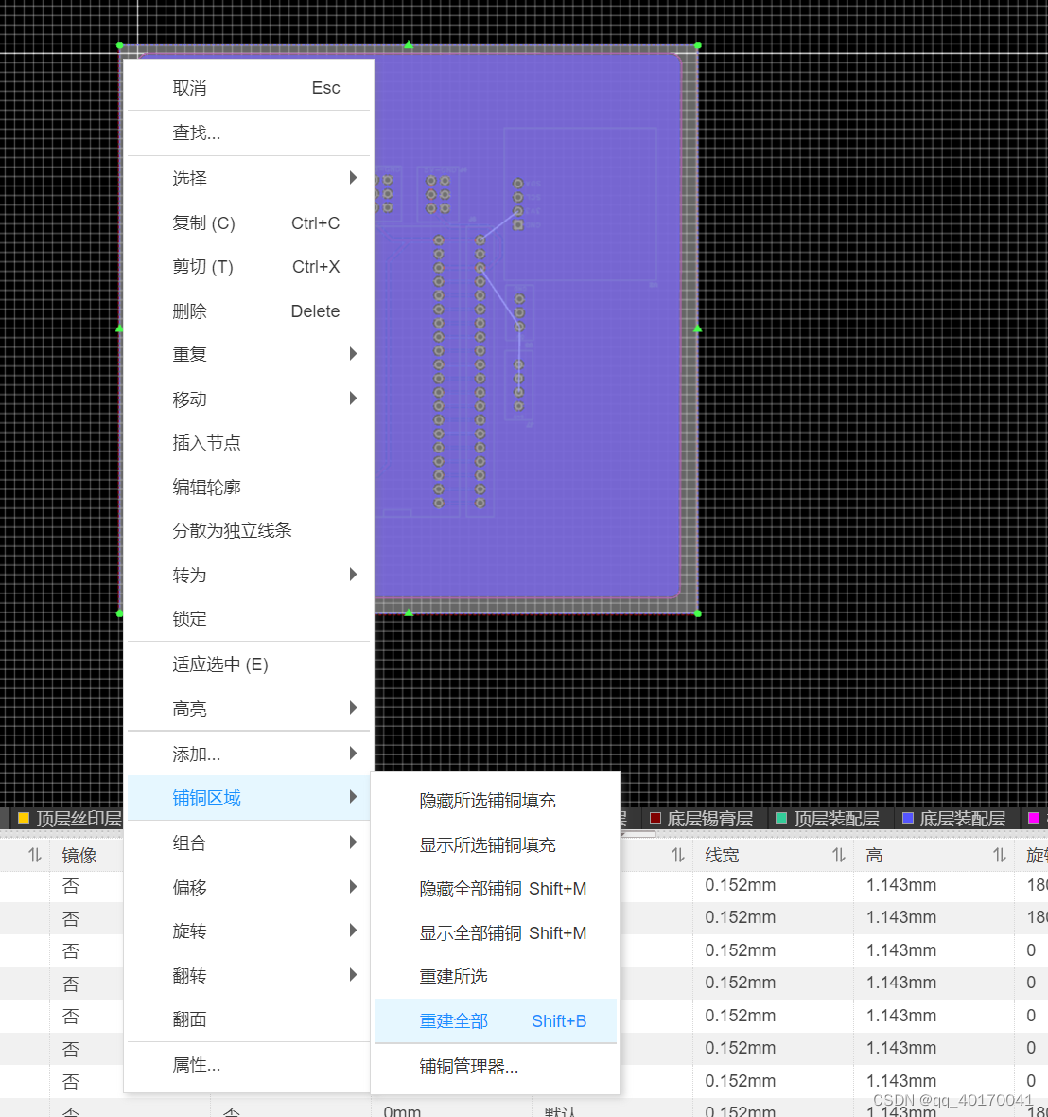The height and width of the screenshot is (1117, 1048).
Task: Select 翻面 menu entry
Action: [x=249, y=1019]
